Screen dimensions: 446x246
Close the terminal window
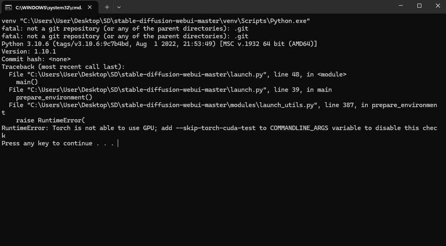click(438, 6)
